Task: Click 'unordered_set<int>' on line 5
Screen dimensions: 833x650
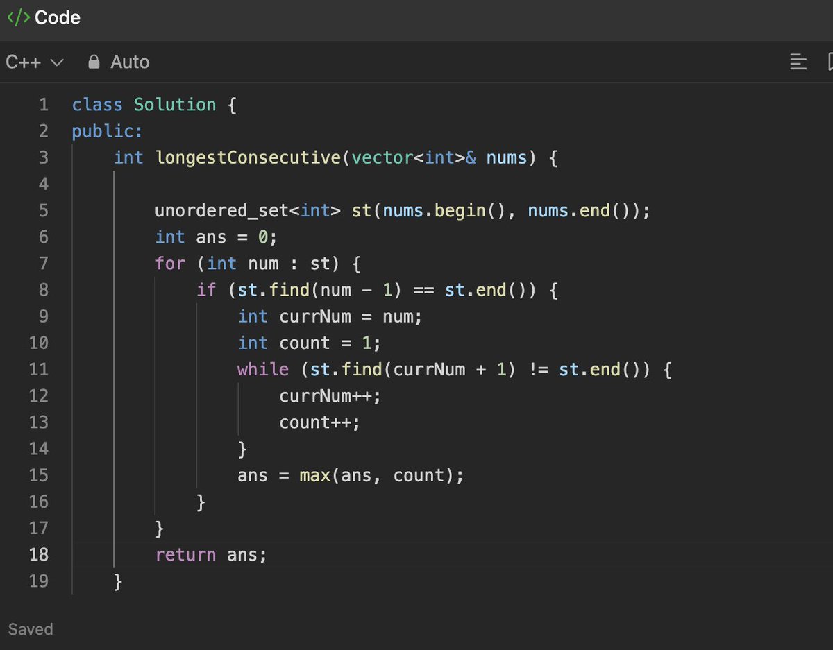Action: [x=248, y=210]
